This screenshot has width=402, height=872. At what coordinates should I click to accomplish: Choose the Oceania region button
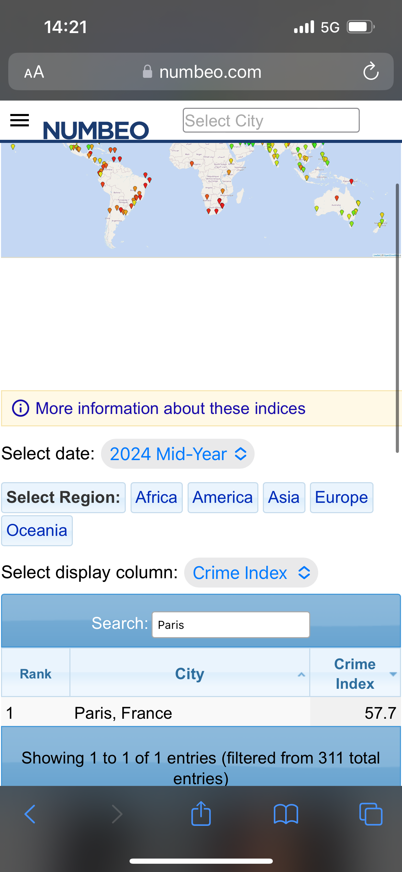tap(37, 531)
